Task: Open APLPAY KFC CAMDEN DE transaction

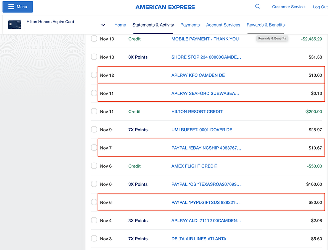Action: (198, 75)
